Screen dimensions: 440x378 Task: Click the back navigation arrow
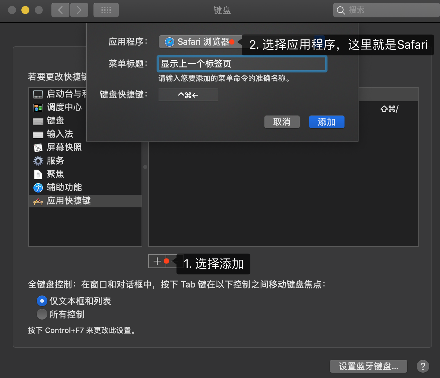tap(60, 10)
